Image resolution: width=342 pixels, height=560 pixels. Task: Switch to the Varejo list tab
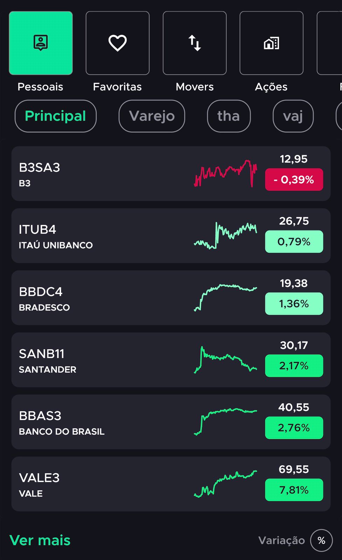[x=152, y=116]
